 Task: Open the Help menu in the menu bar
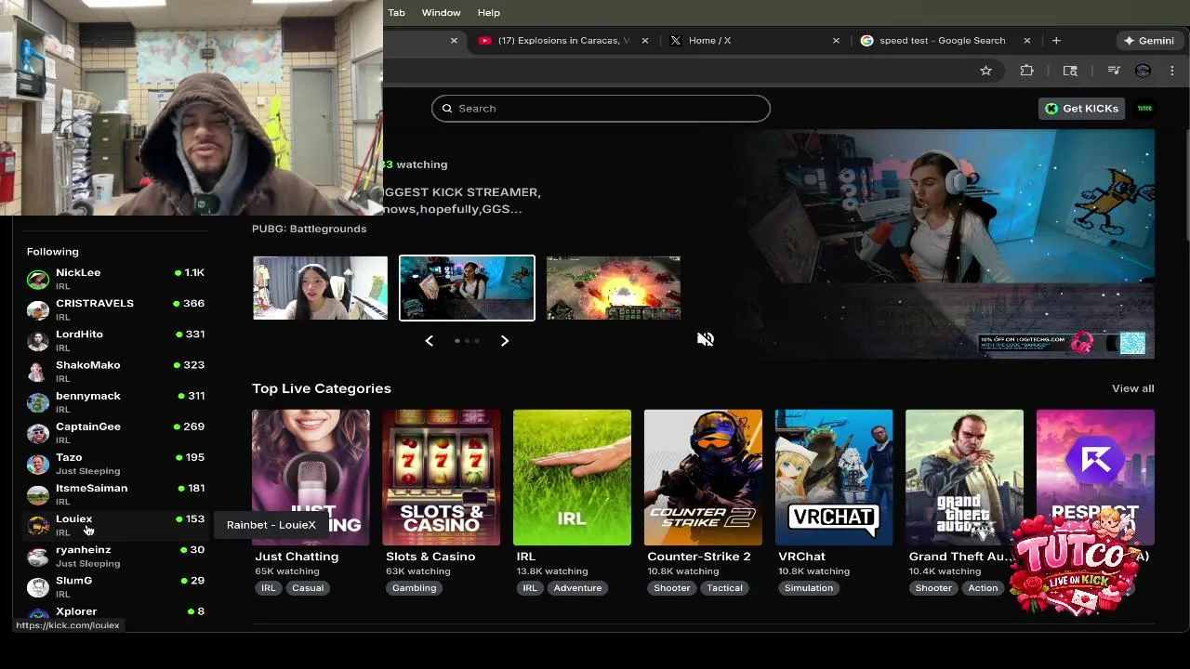coord(489,12)
